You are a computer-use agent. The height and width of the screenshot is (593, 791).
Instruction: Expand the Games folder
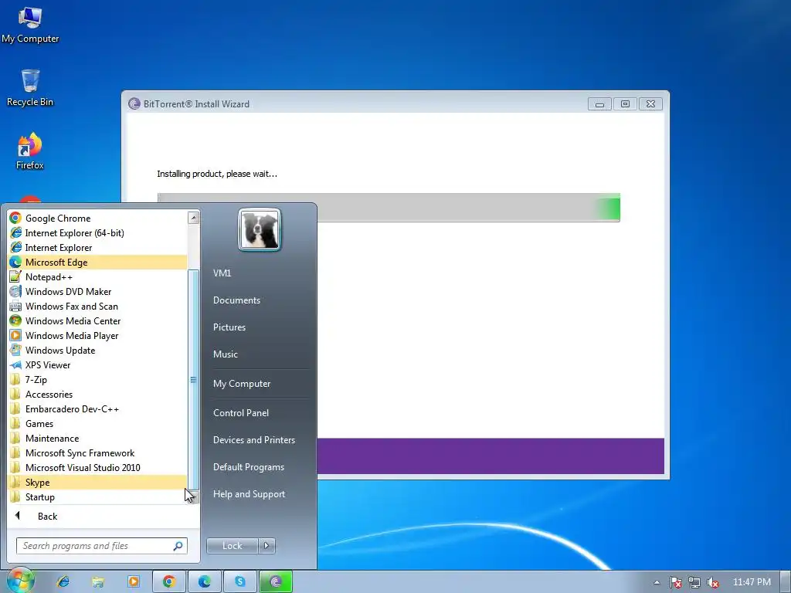point(97,424)
